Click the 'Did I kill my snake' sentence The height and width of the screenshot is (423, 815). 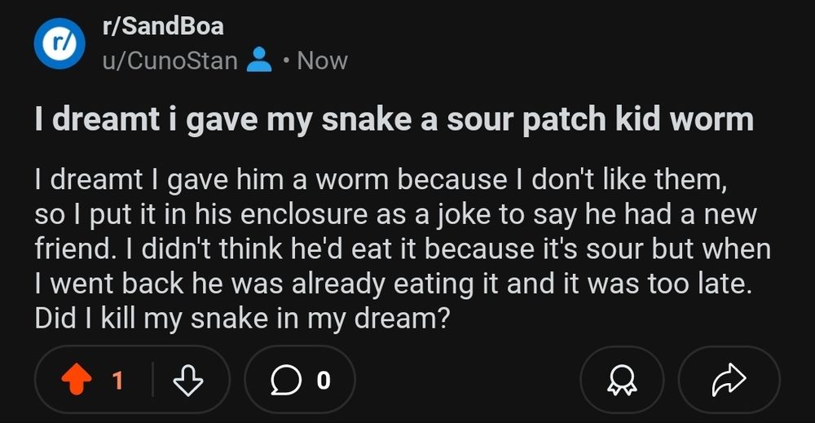click(x=242, y=319)
